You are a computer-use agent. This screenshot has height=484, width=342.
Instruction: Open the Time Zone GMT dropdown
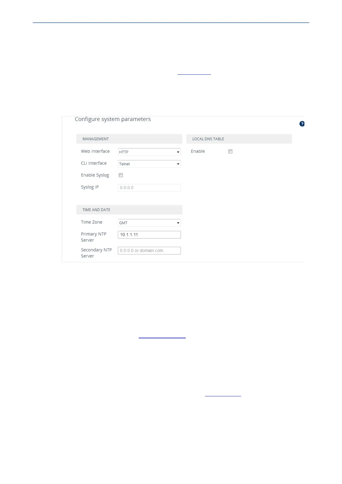pos(149,223)
